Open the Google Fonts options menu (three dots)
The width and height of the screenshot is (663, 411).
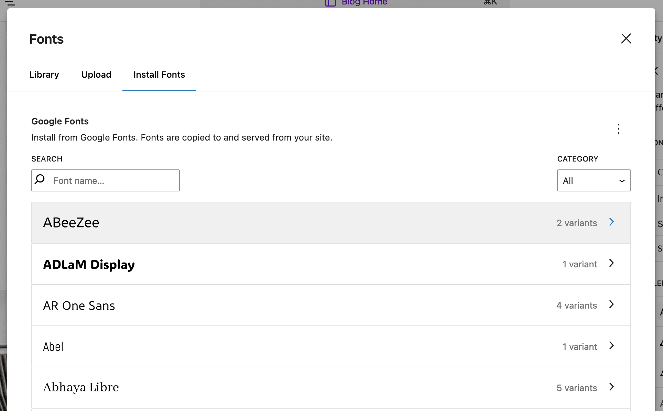pyautogui.click(x=618, y=129)
